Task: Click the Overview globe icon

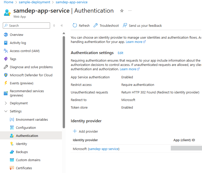Action: (6, 35)
